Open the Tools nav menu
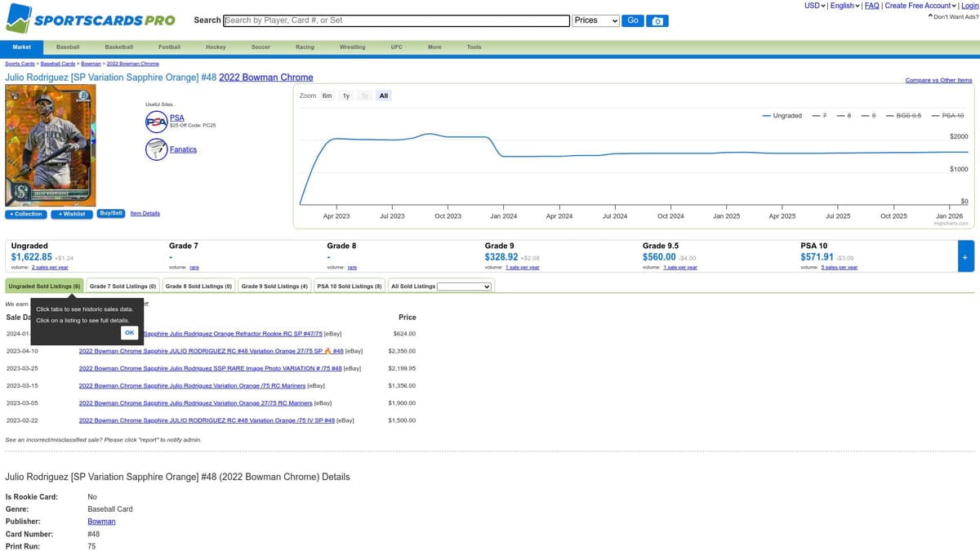The height and width of the screenshot is (551, 980). pyautogui.click(x=474, y=47)
